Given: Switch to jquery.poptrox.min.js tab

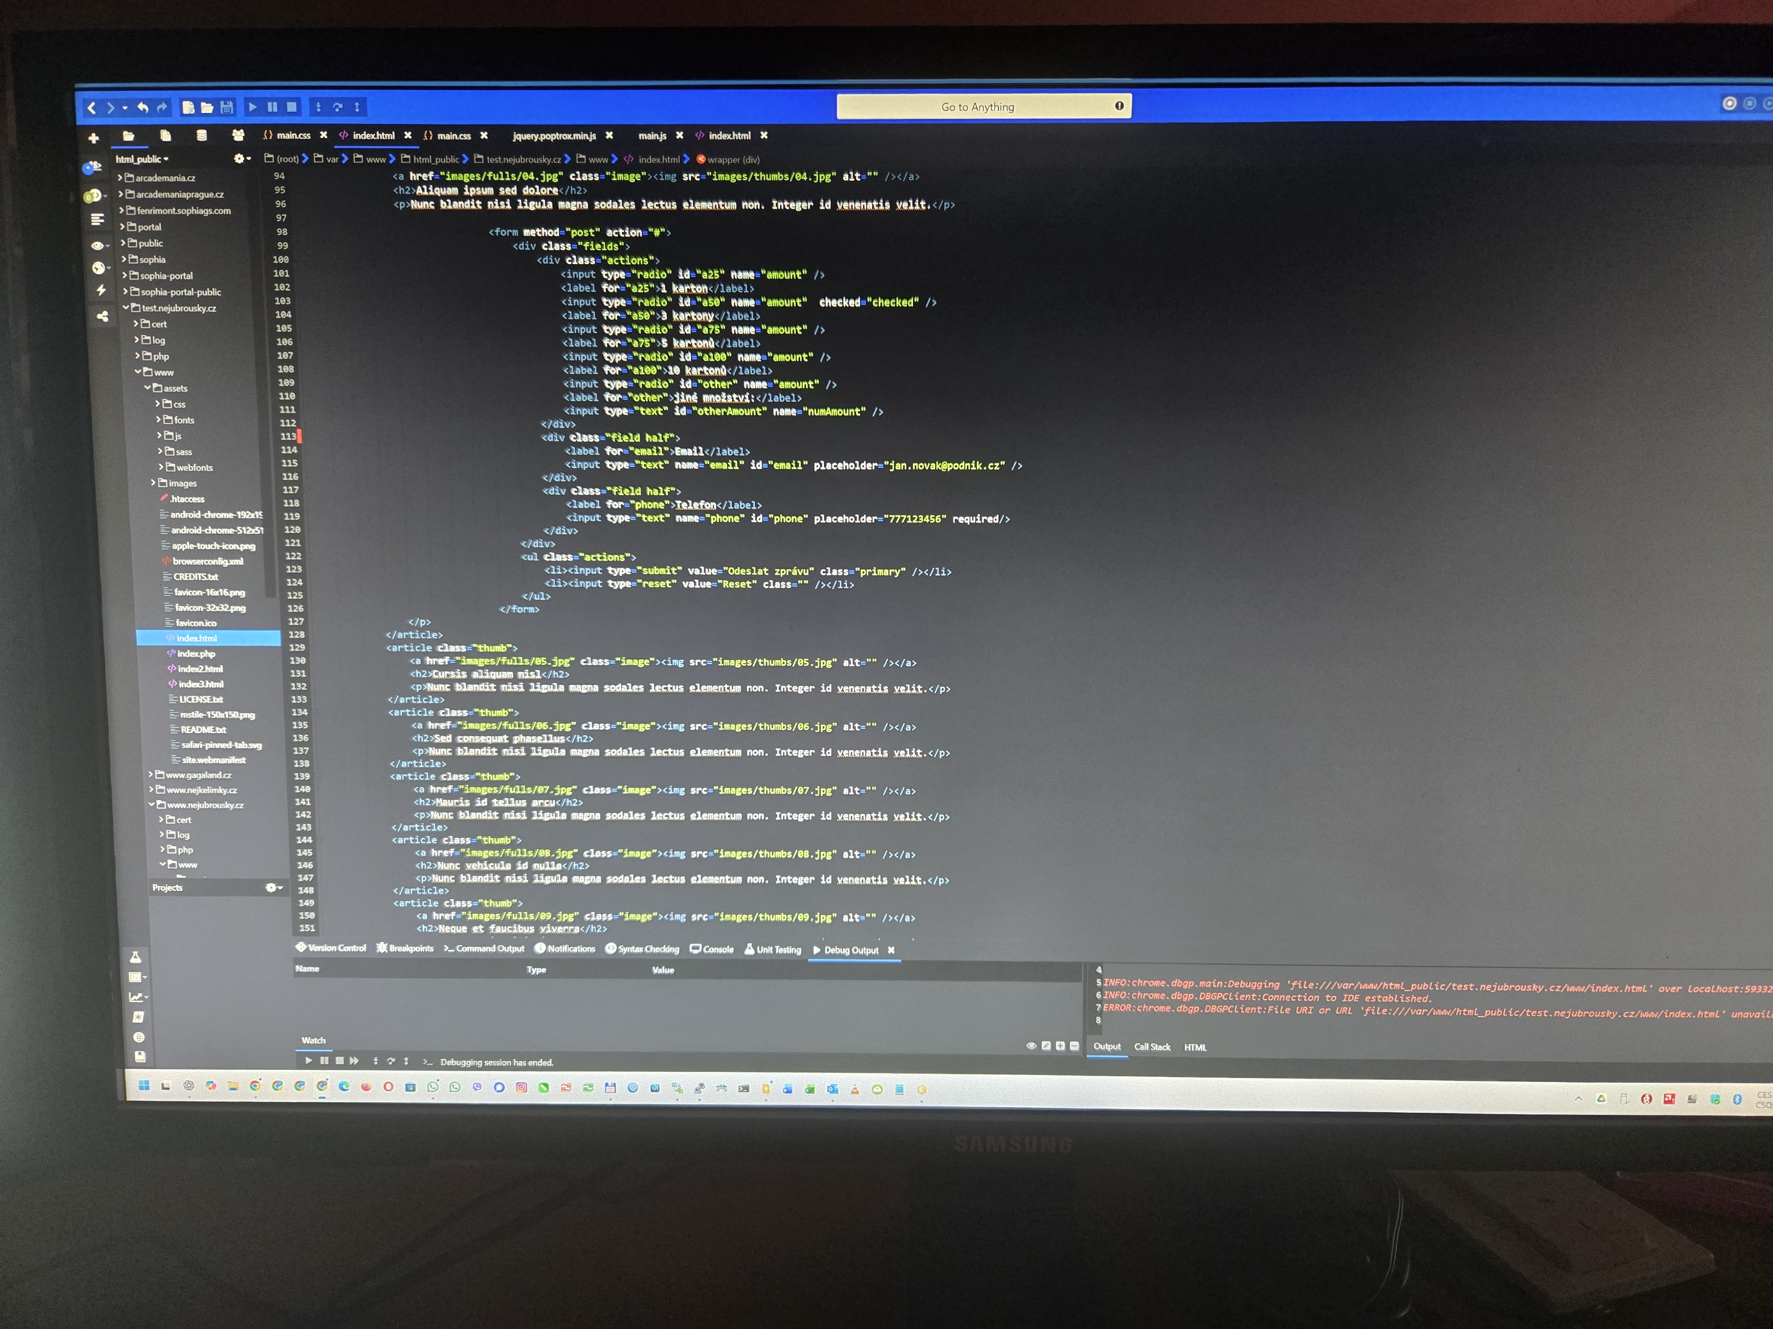Looking at the screenshot, I should pyautogui.click(x=554, y=136).
